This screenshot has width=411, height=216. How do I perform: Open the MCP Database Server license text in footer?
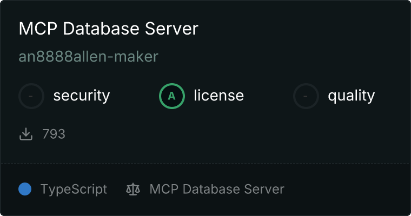click(216, 189)
